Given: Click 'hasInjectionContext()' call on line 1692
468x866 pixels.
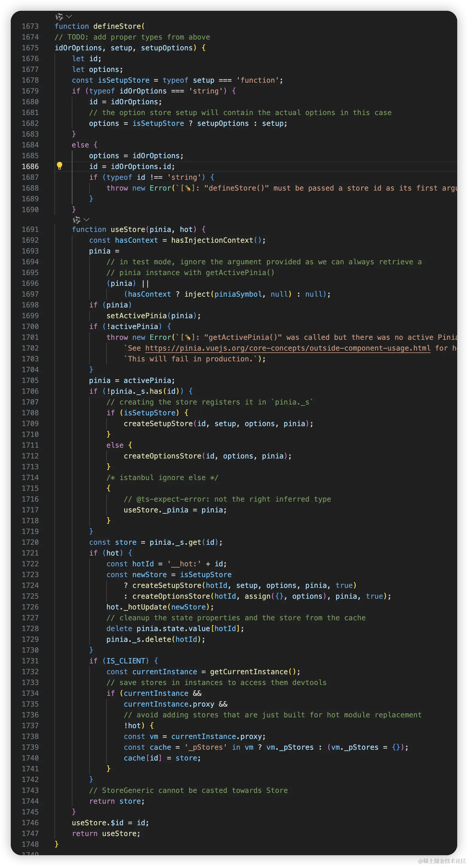Looking at the screenshot, I should [x=216, y=240].
